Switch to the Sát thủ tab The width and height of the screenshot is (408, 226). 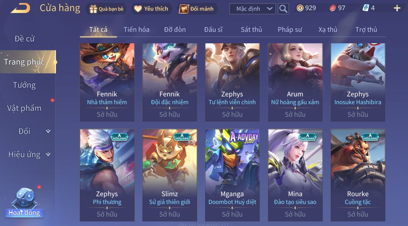tap(251, 30)
